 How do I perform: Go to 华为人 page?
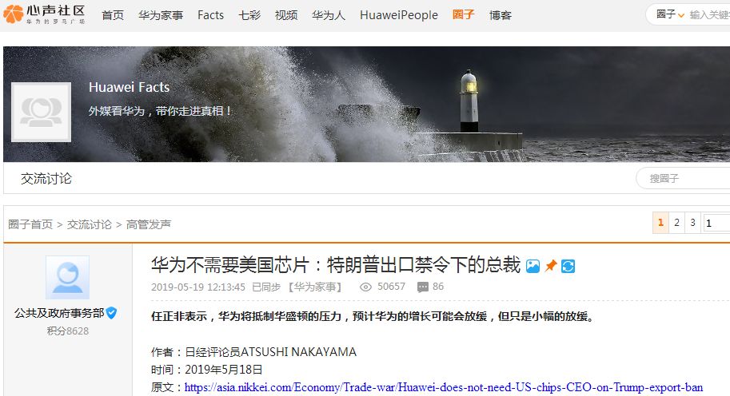click(329, 15)
